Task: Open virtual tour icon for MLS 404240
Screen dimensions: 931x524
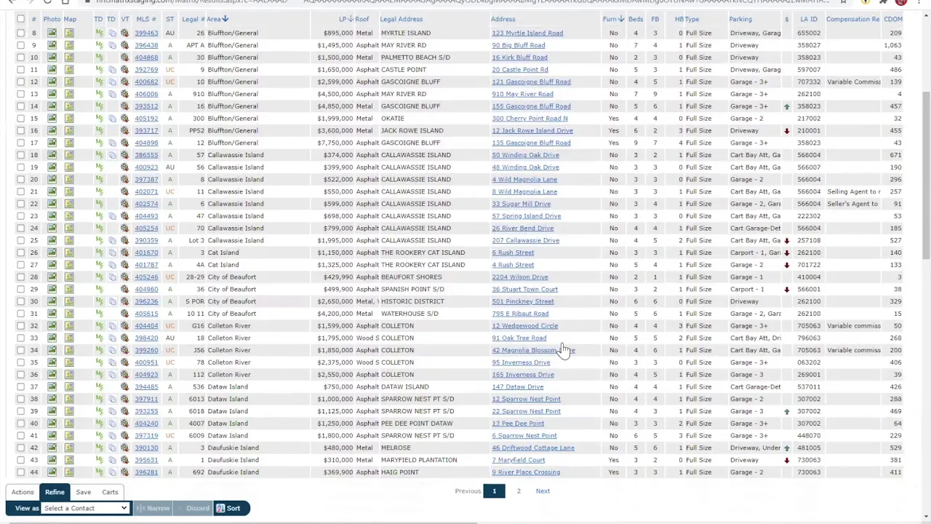Action: [124, 423]
